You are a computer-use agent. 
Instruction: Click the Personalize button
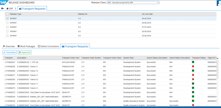point(10,52)
